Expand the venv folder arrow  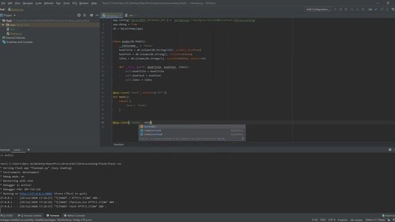pyautogui.click(x=3, y=25)
